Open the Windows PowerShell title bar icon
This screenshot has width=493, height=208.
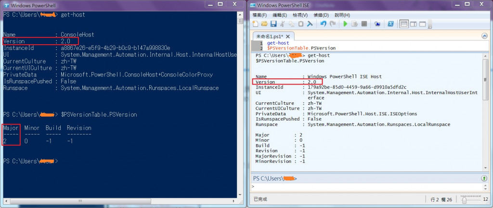7,5
